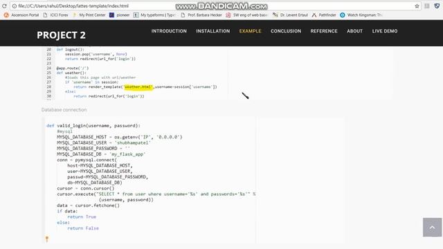Screen dimensions: 443x249
Task: Open the ICICI Forex bookmark
Action: [55, 15]
